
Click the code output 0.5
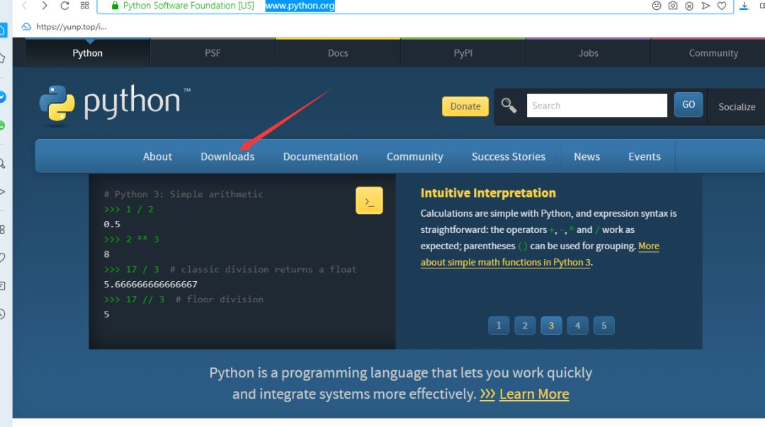coord(112,224)
